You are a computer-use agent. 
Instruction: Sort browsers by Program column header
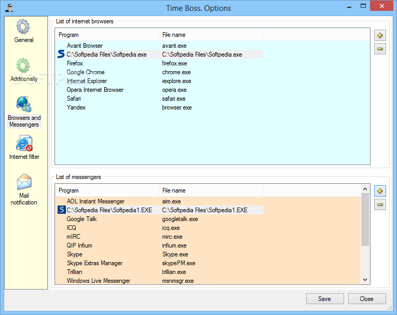pos(107,35)
